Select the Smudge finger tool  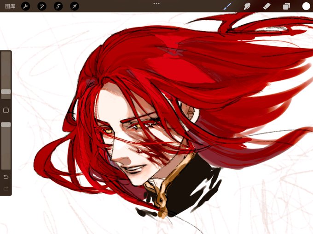coord(247,6)
